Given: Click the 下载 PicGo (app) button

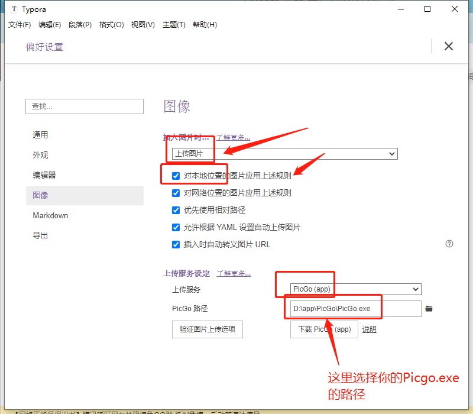Looking at the screenshot, I should [x=324, y=329].
